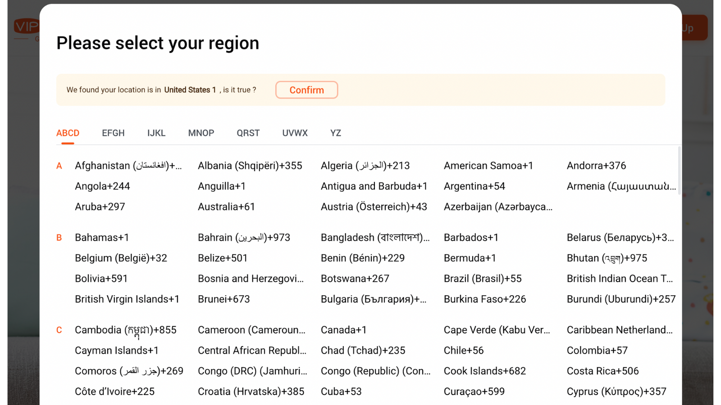The width and height of the screenshot is (721, 405).
Task: Select Argentina +54
Action: 475,186
